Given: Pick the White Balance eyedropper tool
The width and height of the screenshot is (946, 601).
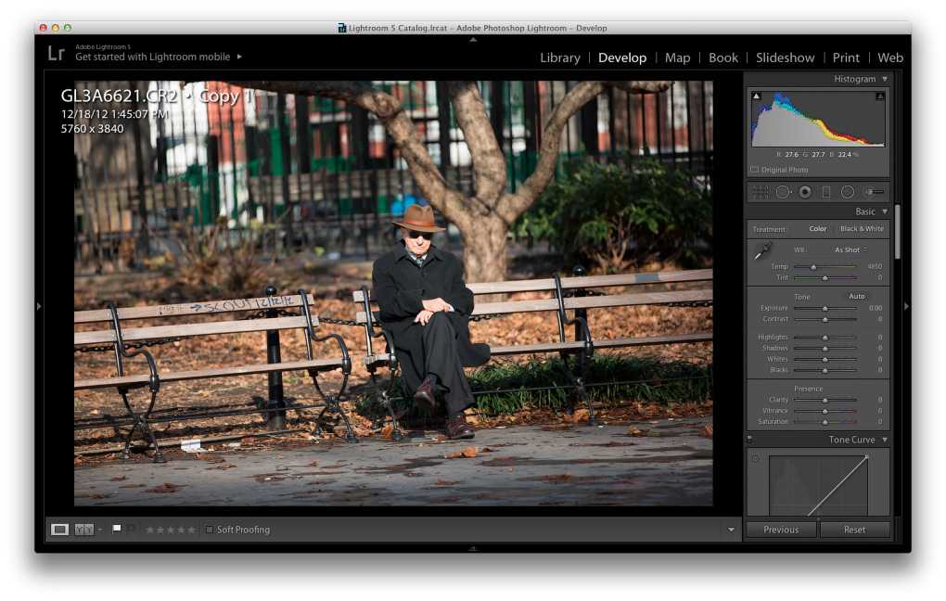Looking at the screenshot, I should [762, 250].
